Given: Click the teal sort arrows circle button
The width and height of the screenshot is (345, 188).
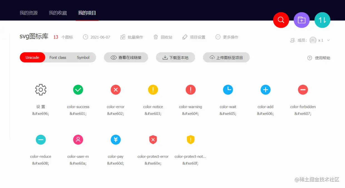Looking at the screenshot, I should coord(322,20).
